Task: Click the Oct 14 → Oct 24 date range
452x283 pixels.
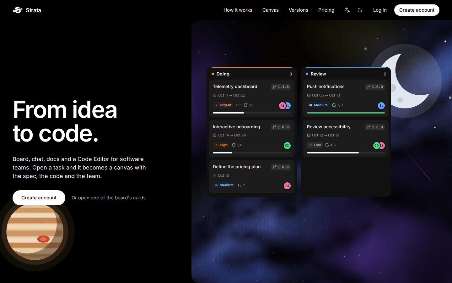Action: pyautogui.click(x=229, y=135)
